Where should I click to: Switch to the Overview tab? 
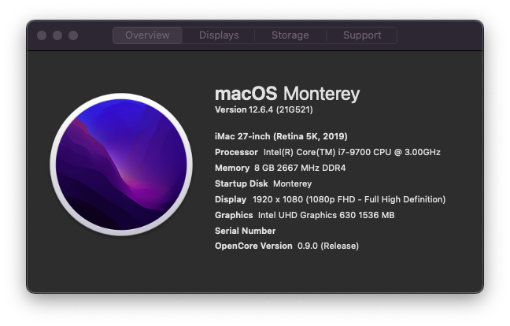(x=147, y=35)
